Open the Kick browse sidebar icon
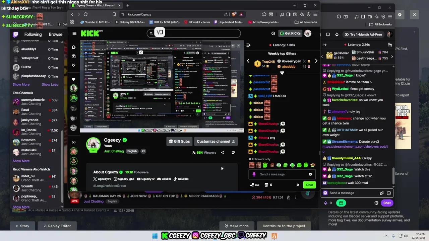This screenshot has height=241, width=429. tap(74, 56)
